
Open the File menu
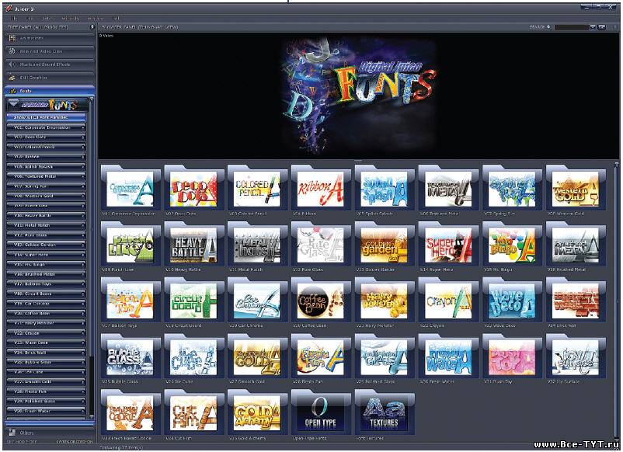click(x=14, y=19)
